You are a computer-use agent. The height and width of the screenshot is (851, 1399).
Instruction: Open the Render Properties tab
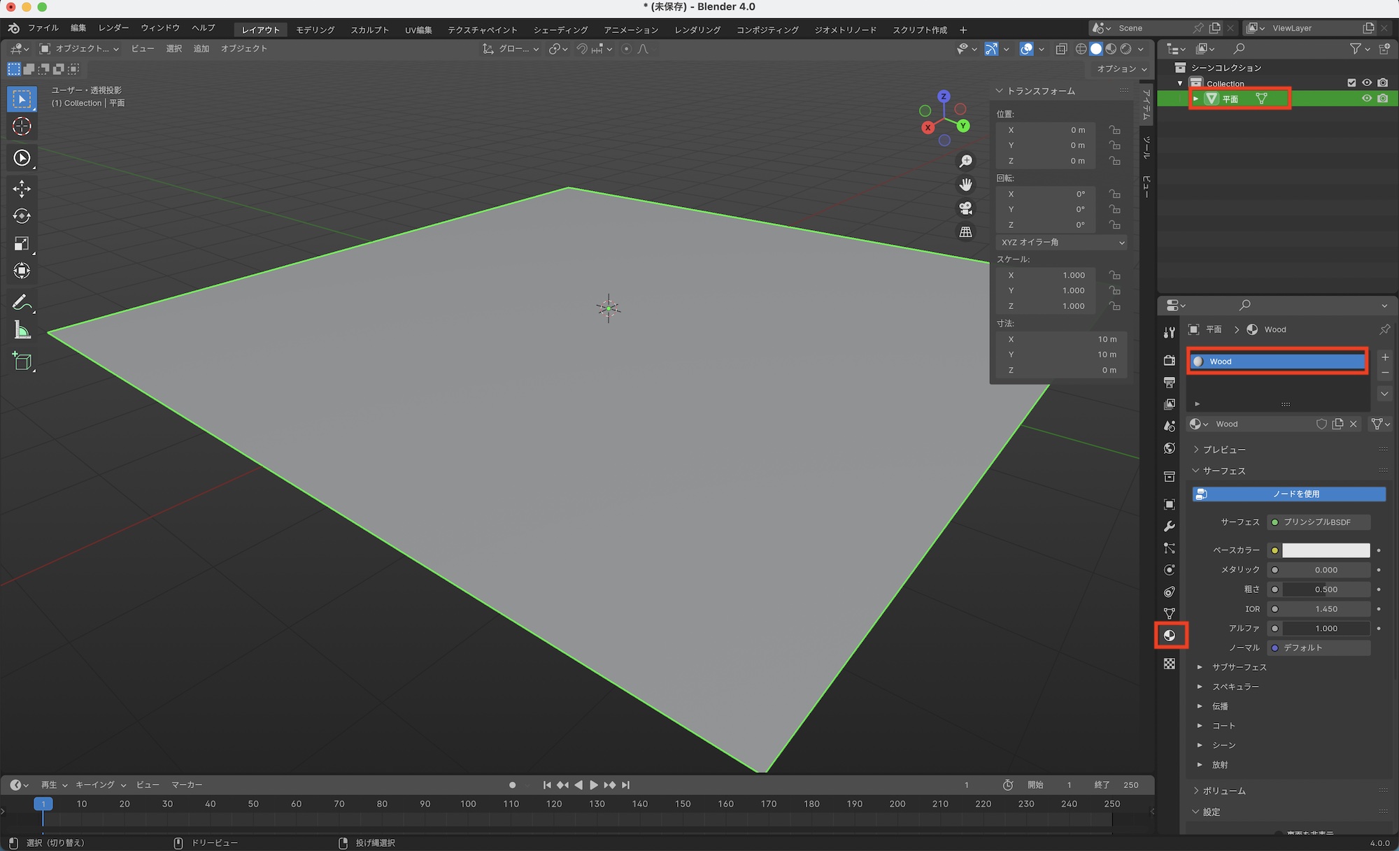(1169, 361)
